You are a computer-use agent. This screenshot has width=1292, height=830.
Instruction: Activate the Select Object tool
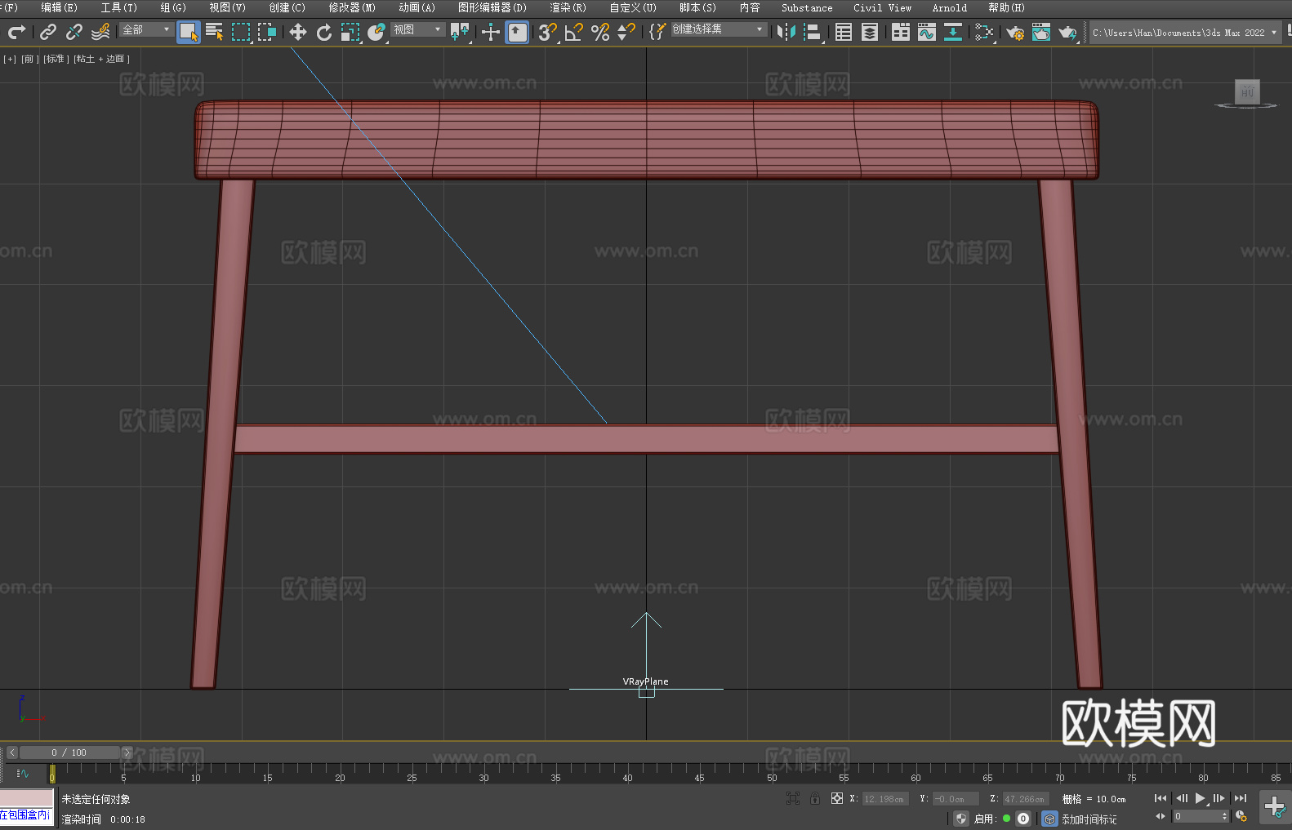point(189,32)
